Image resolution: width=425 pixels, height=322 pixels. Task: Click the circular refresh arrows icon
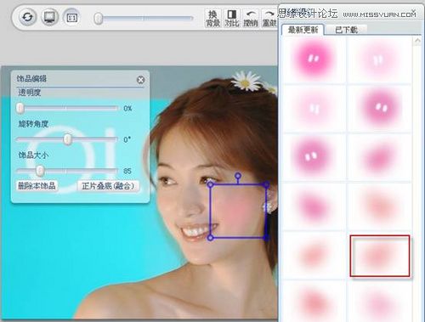27,17
